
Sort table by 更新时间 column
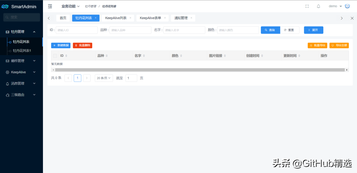click(x=299, y=56)
